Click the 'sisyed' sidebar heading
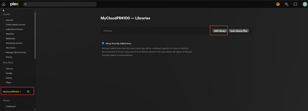The height and width of the screenshot is (111, 308). [7, 14]
